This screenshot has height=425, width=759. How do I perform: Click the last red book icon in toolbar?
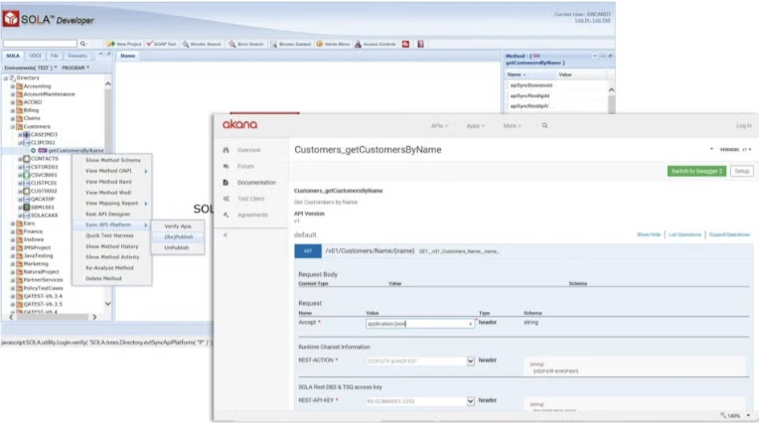pyautogui.click(x=420, y=44)
